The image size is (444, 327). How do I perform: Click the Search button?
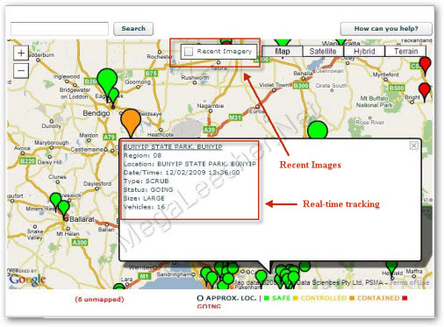coord(133,29)
